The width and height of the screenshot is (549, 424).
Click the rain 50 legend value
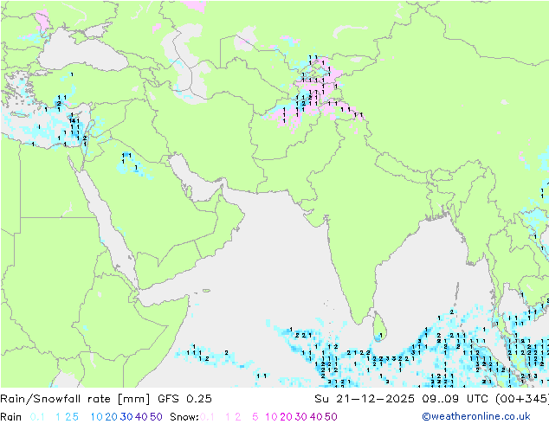point(156,417)
